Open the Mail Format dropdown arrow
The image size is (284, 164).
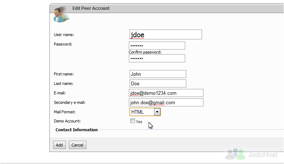(x=157, y=112)
